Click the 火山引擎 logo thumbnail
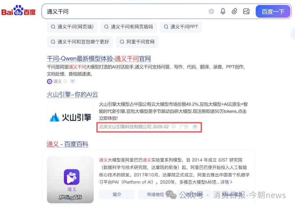 70,117
